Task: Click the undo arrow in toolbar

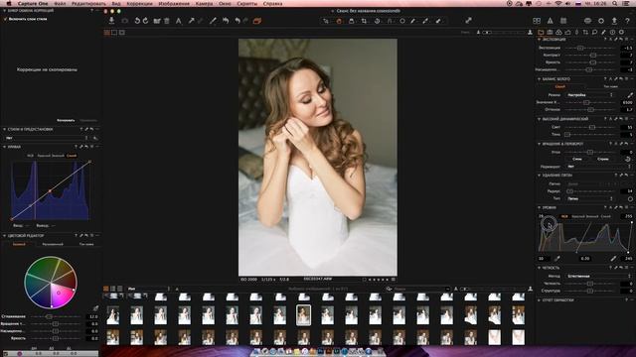Action: pyautogui.click(x=238, y=21)
